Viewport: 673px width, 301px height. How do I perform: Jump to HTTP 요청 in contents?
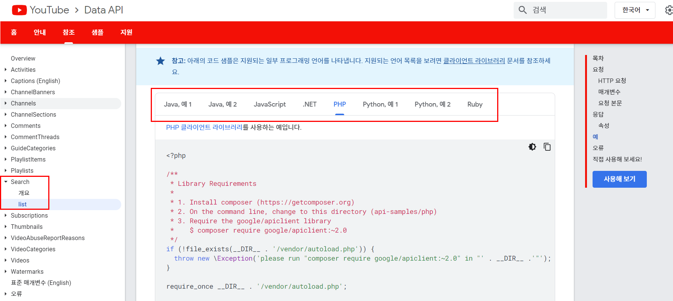click(x=612, y=81)
